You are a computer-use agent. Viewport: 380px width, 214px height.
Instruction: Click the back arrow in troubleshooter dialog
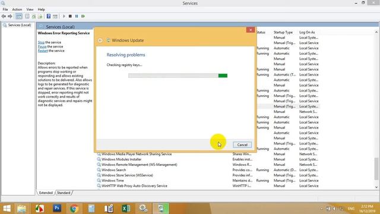(x=100, y=40)
